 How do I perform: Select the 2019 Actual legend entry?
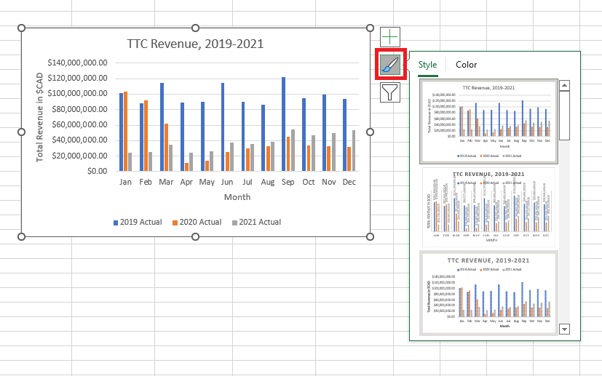(x=138, y=222)
